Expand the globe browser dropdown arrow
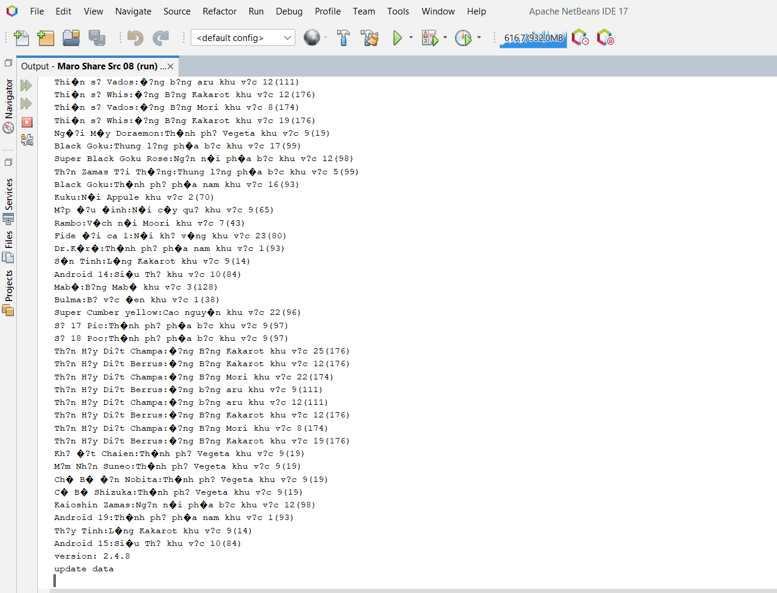 click(326, 38)
